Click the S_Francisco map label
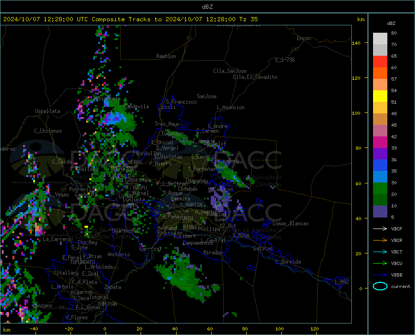This screenshot has width=415, height=335. pos(181,102)
